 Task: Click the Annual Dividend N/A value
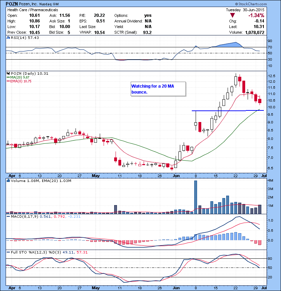point(148,21)
